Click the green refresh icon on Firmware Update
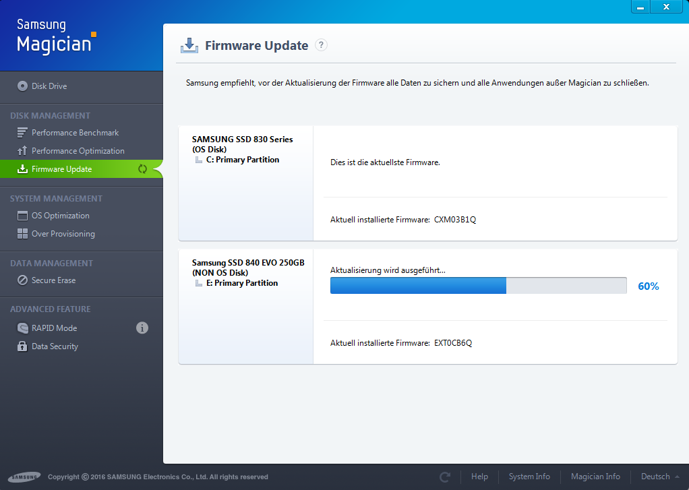The width and height of the screenshot is (689, 490). pyautogui.click(x=142, y=169)
